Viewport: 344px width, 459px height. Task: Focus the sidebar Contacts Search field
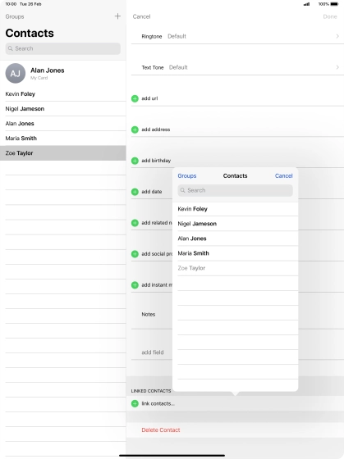coord(62,48)
